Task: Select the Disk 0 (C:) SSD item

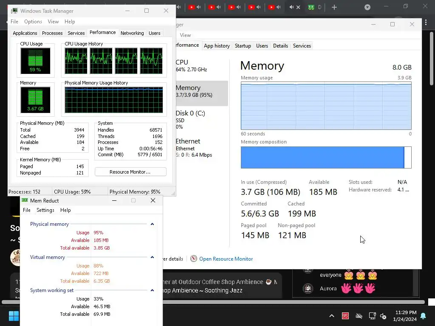Action: [x=201, y=120]
